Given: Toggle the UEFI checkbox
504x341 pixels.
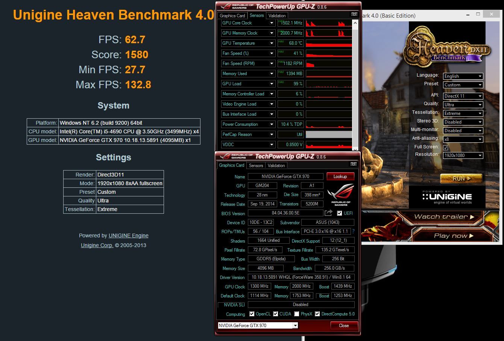Looking at the screenshot, I should (340, 213).
